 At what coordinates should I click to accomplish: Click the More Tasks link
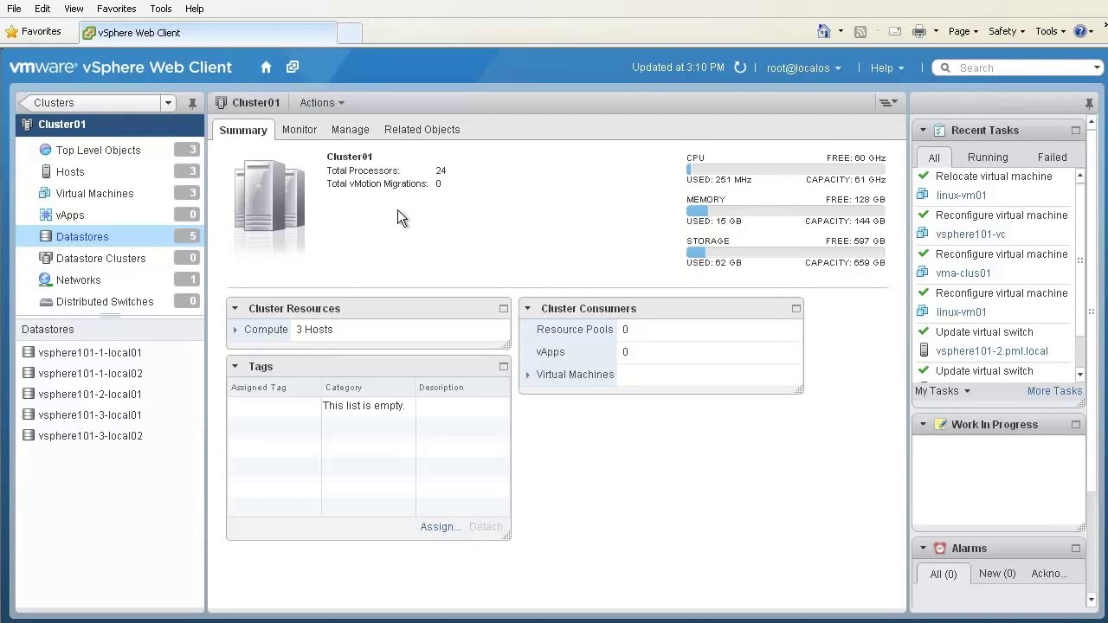tap(1054, 391)
